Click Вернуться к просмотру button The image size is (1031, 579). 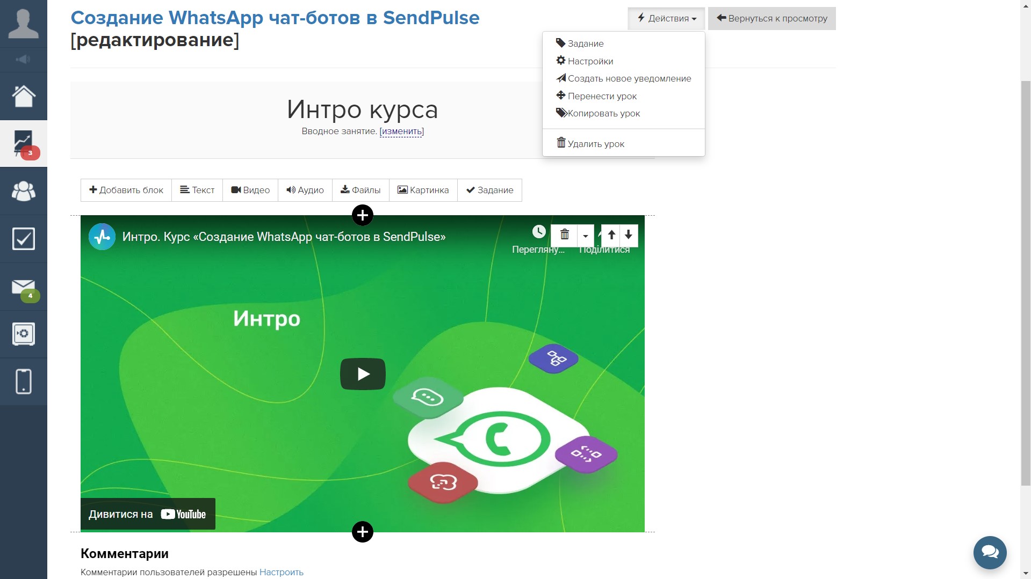(772, 18)
